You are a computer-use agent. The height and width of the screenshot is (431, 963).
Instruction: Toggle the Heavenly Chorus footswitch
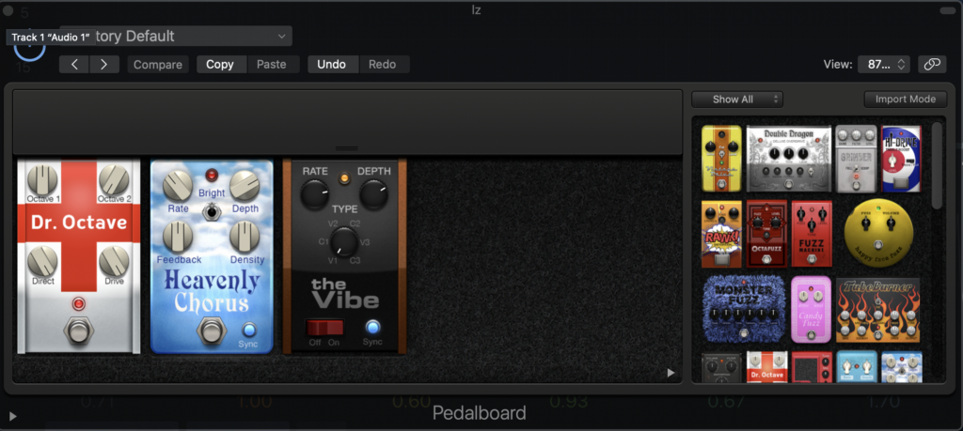pos(212,331)
